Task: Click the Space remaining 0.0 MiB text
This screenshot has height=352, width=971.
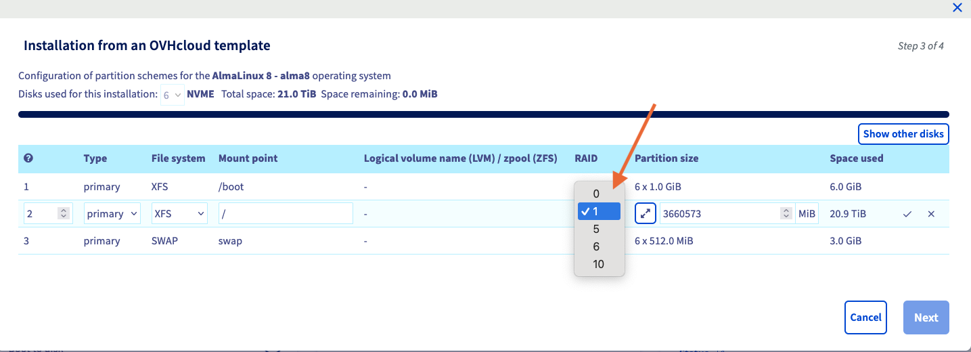Action: click(x=380, y=94)
